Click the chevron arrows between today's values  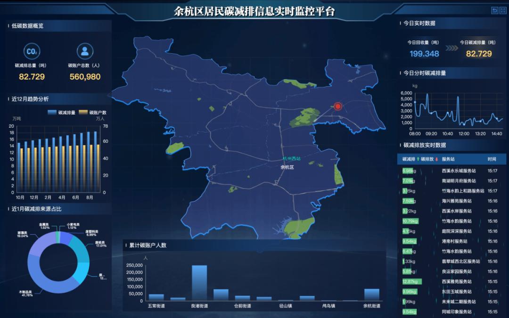452,48
